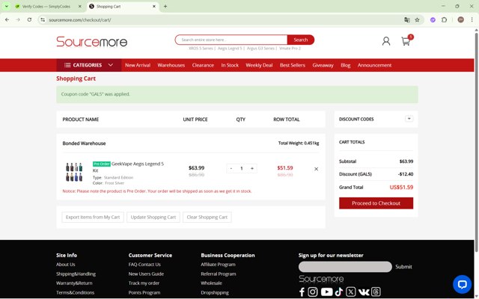Screen dimensions: 479x299
Task: Decrease quantity with the minus button
Action: tap(231, 168)
